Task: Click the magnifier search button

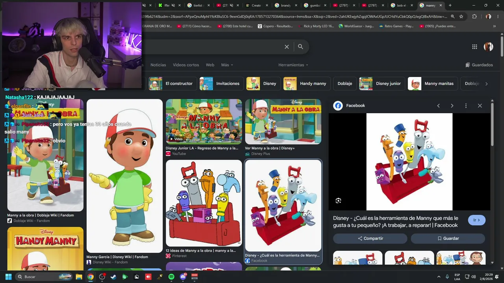Action: (300, 47)
